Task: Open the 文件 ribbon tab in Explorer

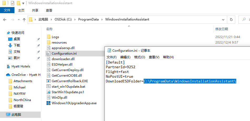Action: (7, 10)
